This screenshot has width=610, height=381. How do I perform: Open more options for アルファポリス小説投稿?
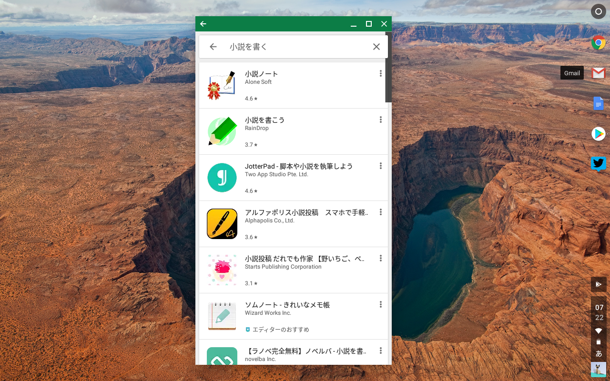pos(380,212)
